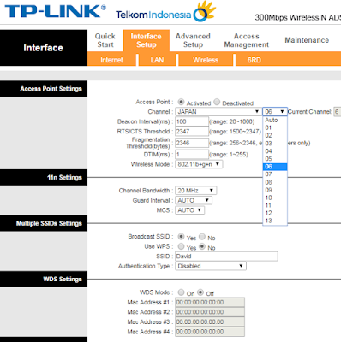Screen dimensions: 341x342
Task: Click the Telkom Indonesia logo
Action: pos(165,12)
